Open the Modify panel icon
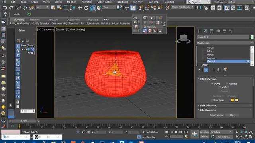 pos(205,31)
